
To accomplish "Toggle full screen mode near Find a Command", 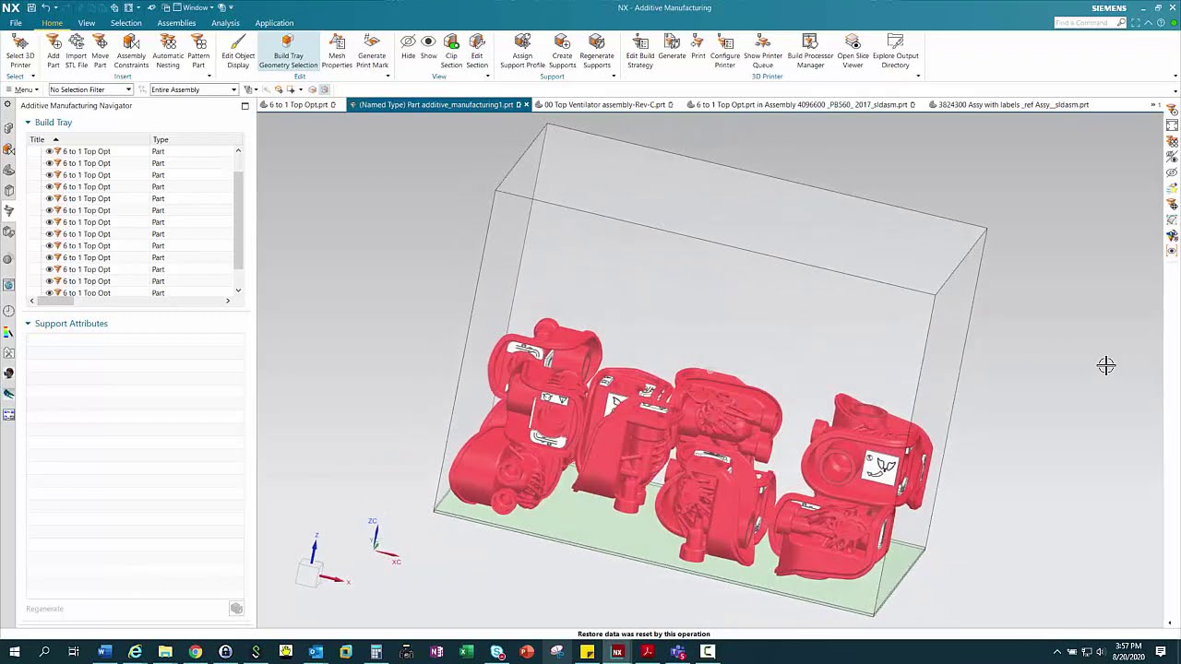I will tap(1136, 22).
